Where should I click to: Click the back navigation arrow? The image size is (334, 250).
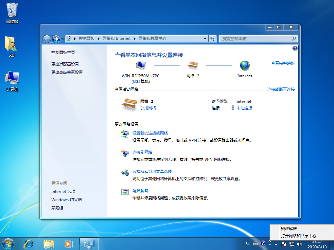click(x=47, y=39)
